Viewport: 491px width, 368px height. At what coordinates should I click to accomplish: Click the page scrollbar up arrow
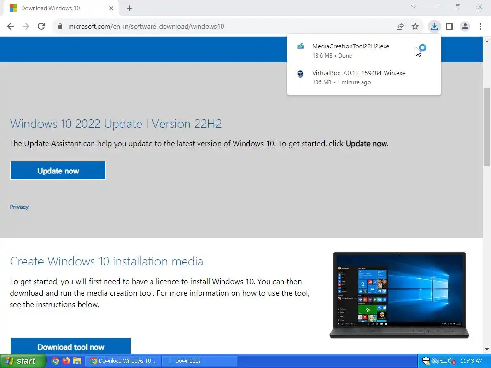pyautogui.click(x=487, y=41)
